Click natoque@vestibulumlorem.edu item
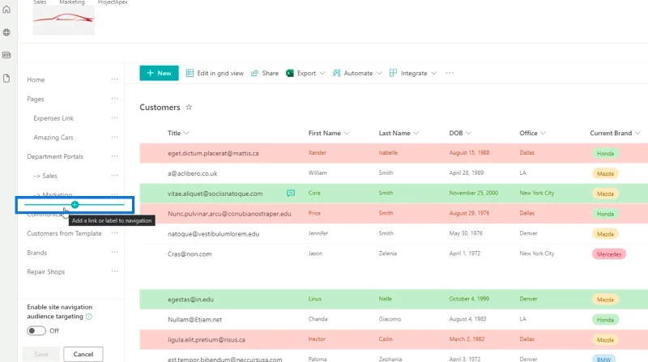 213,234
